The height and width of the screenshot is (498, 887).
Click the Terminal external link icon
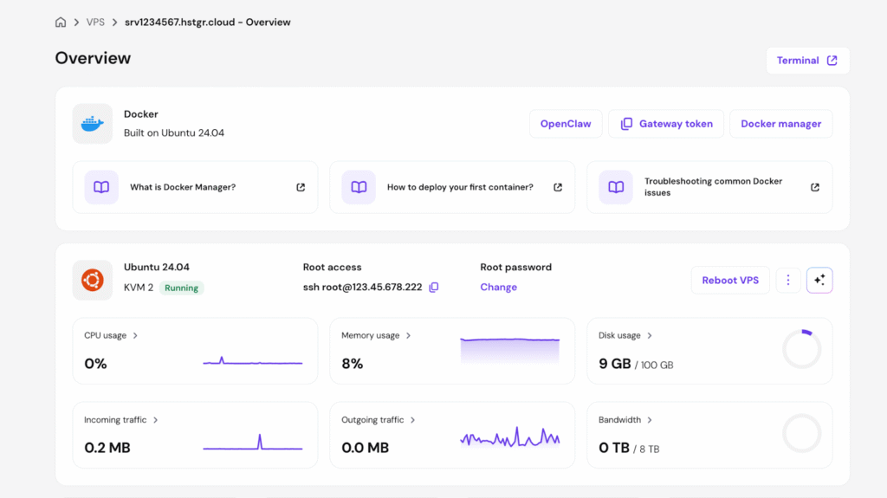pos(832,61)
